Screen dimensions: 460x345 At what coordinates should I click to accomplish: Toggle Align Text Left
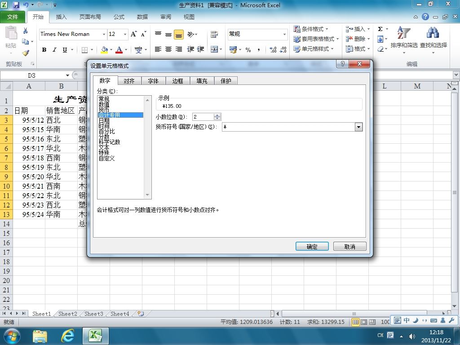pos(158,49)
